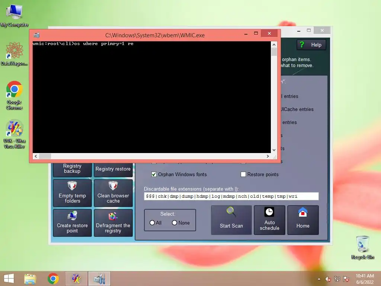Launch Chrome from the taskbar

tap(53, 279)
